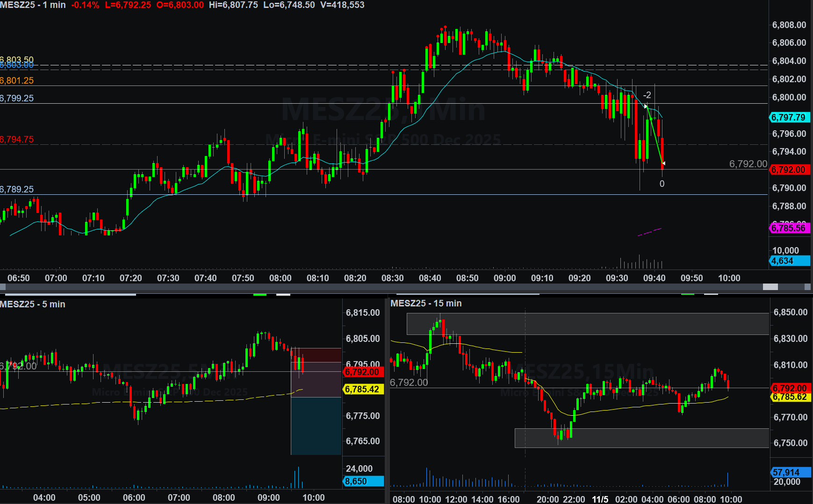813x504 pixels.
Task: Click the blue 4,634 volume tag on 1 min chart
Action: [789, 261]
